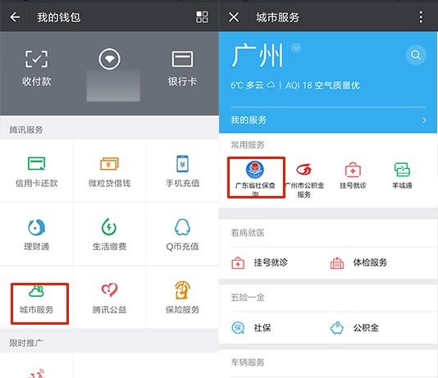Tap the AQI 18 空气质量优 text

[322, 85]
